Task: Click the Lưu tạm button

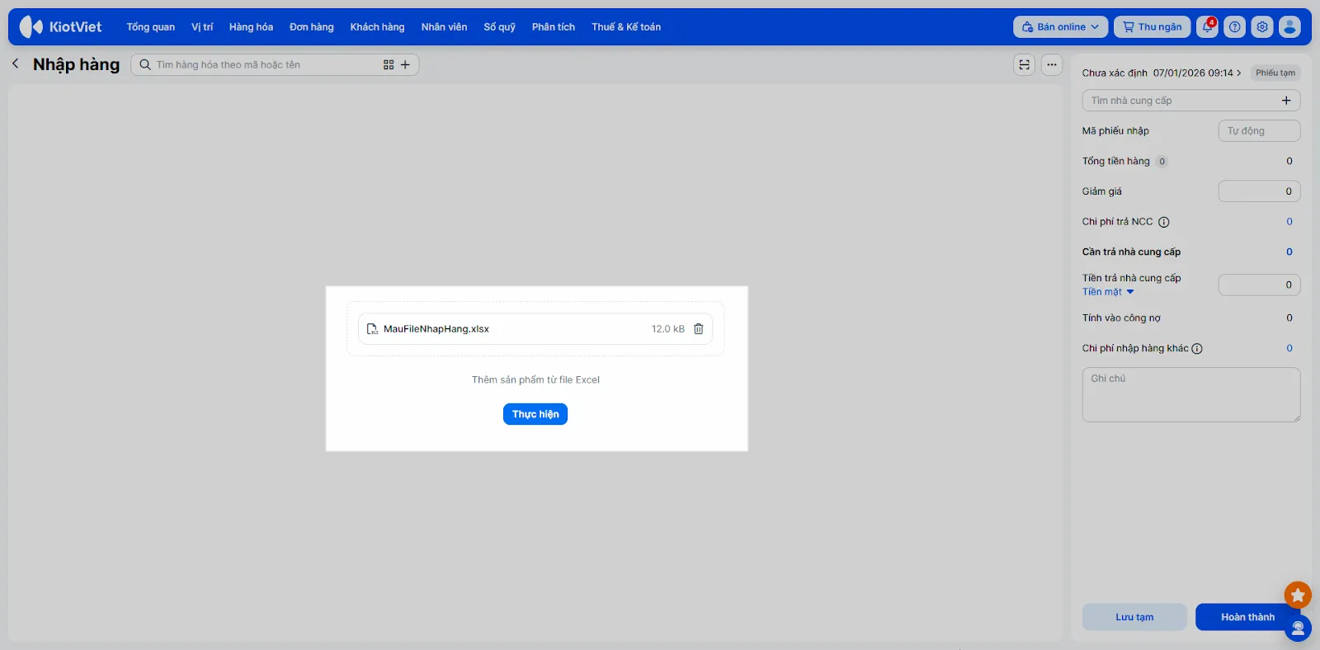Action: point(1134,617)
